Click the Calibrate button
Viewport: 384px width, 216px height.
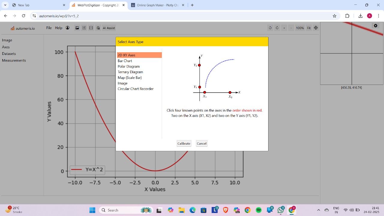pos(184,143)
